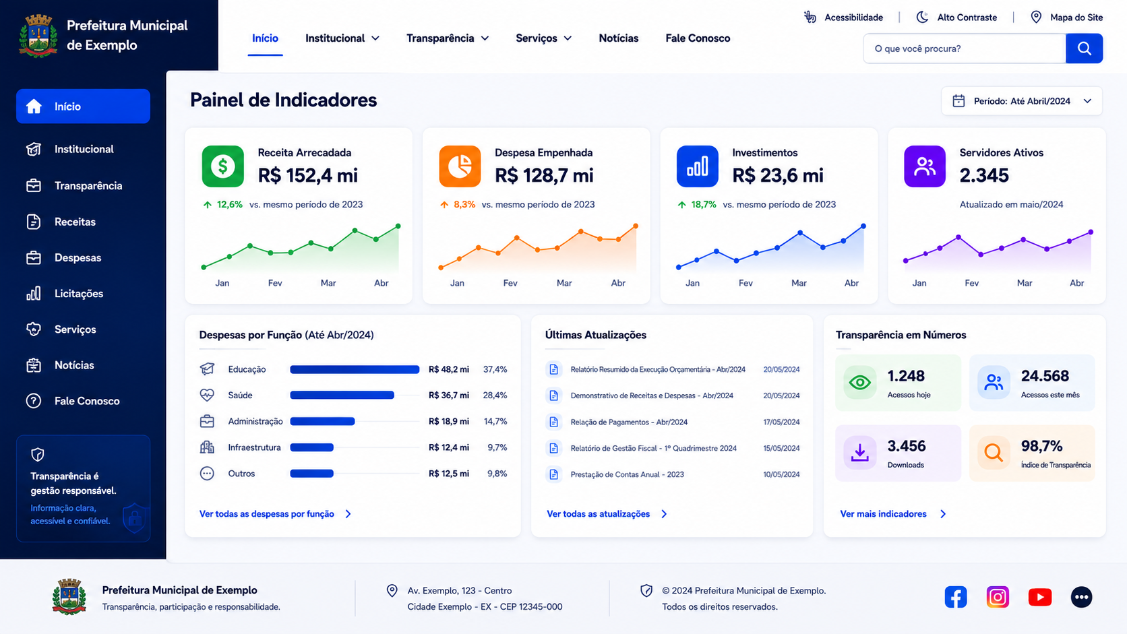
Task: Click the 98,7% transparency index value
Action: (x=1041, y=446)
